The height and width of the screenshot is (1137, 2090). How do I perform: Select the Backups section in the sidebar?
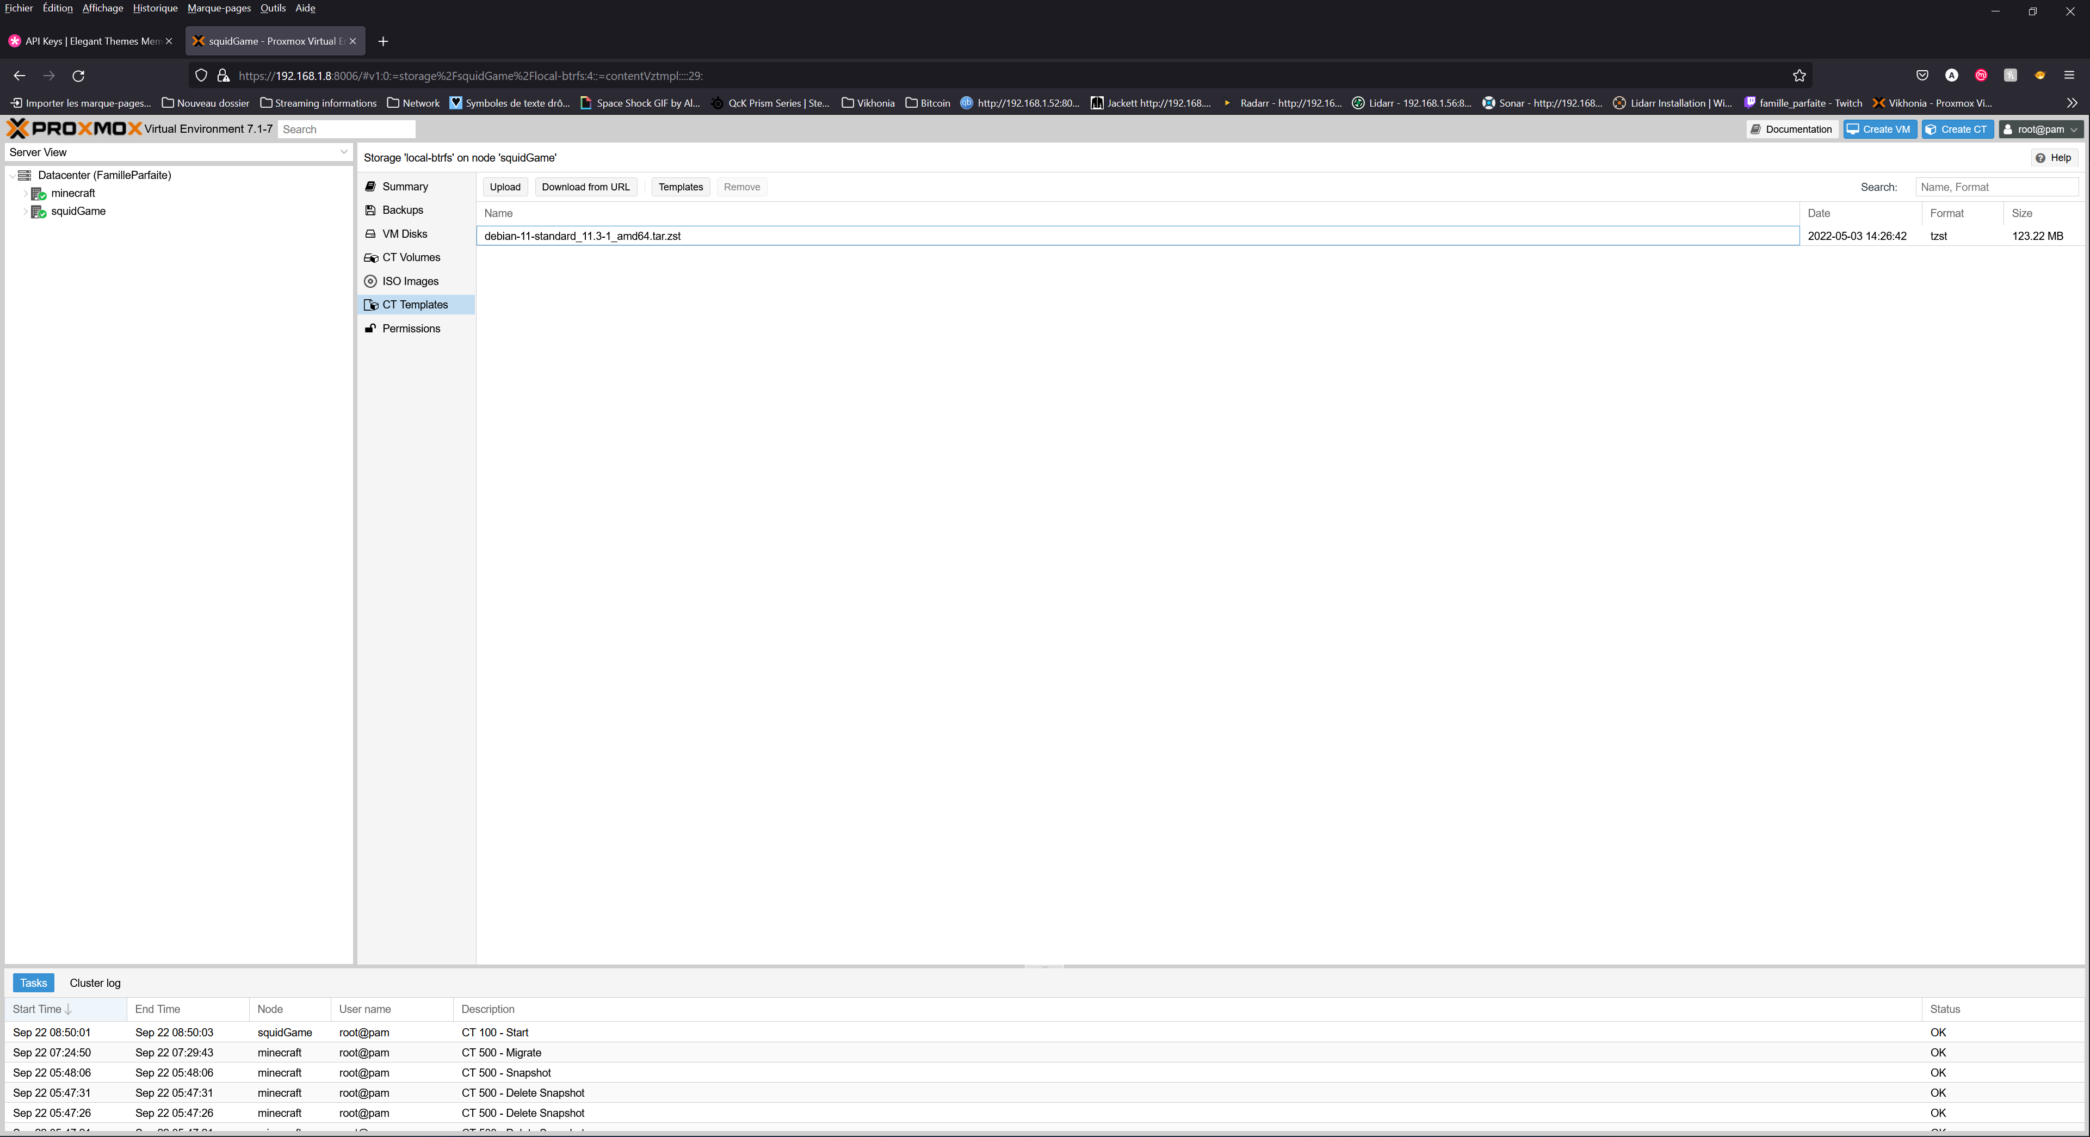click(x=401, y=209)
